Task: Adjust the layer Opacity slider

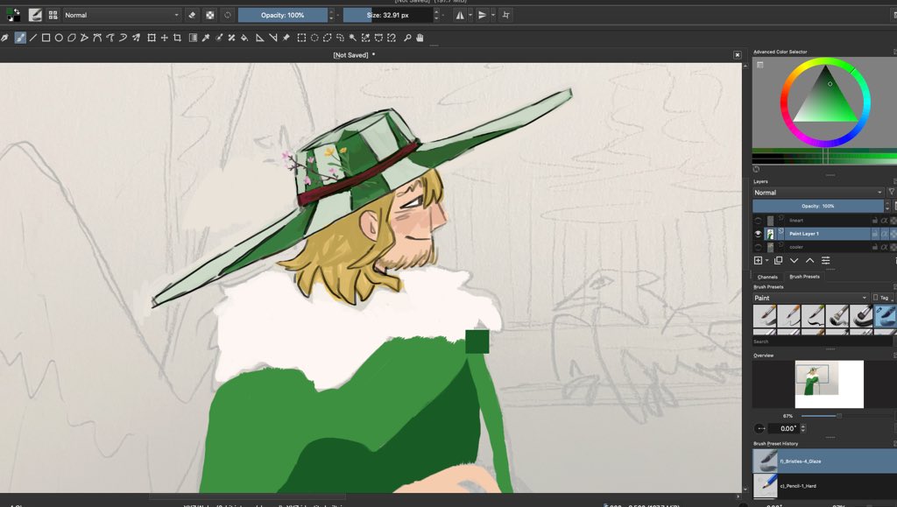Action: pyautogui.click(x=818, y=206)
